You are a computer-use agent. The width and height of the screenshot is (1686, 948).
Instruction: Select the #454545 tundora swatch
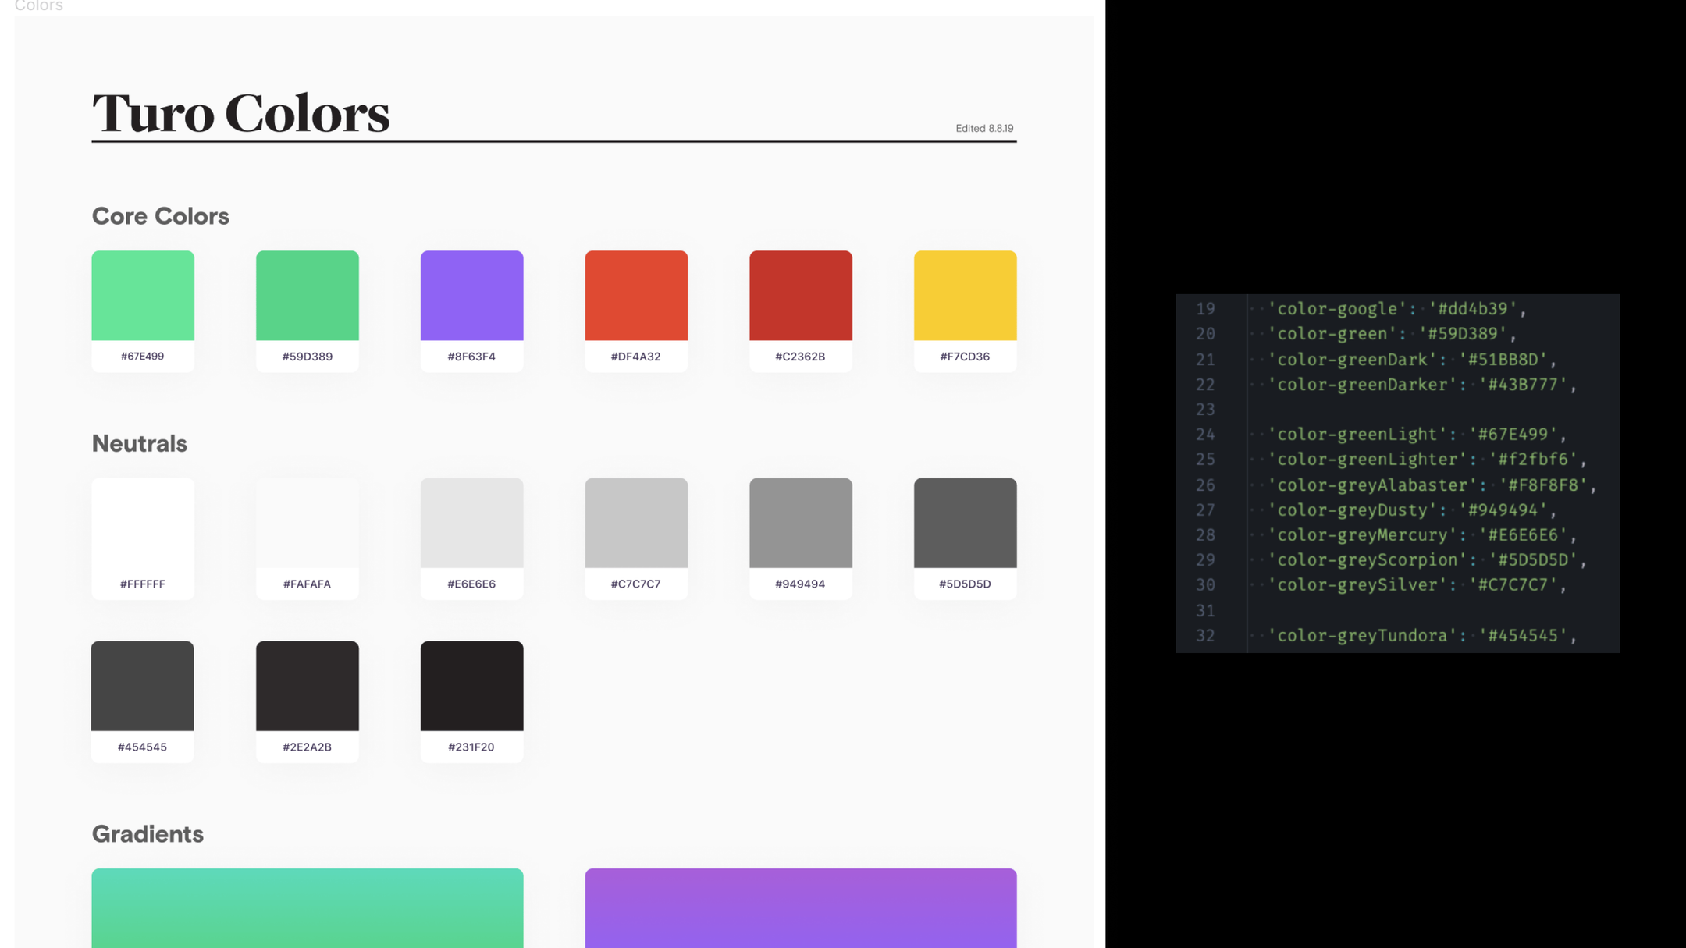pyautogui.click(x=143, y=687)
